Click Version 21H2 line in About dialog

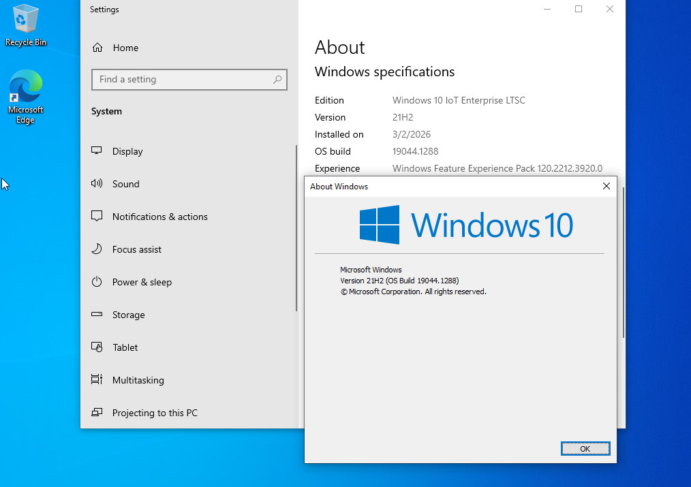(x=399, y=281)
